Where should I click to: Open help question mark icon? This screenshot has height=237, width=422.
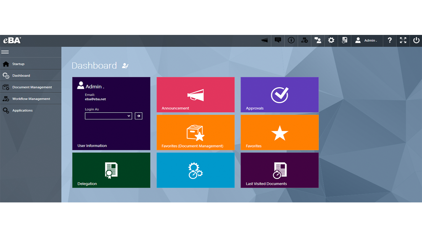point(390,40)
